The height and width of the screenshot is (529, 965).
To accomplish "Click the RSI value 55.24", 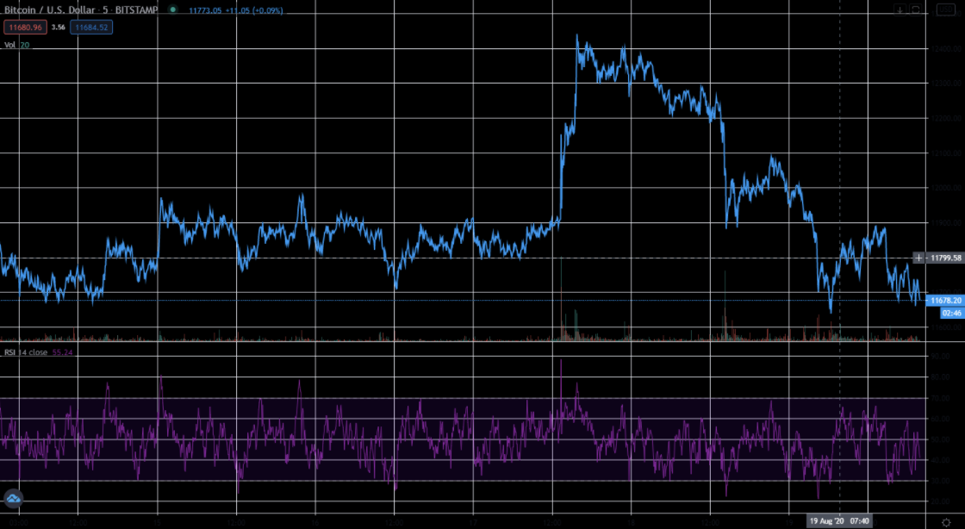I will tap(63, 352).
